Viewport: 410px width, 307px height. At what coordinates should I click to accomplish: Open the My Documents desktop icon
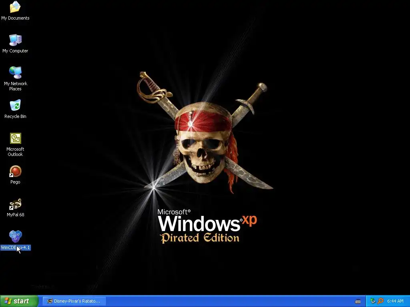[x=15, y=7]
